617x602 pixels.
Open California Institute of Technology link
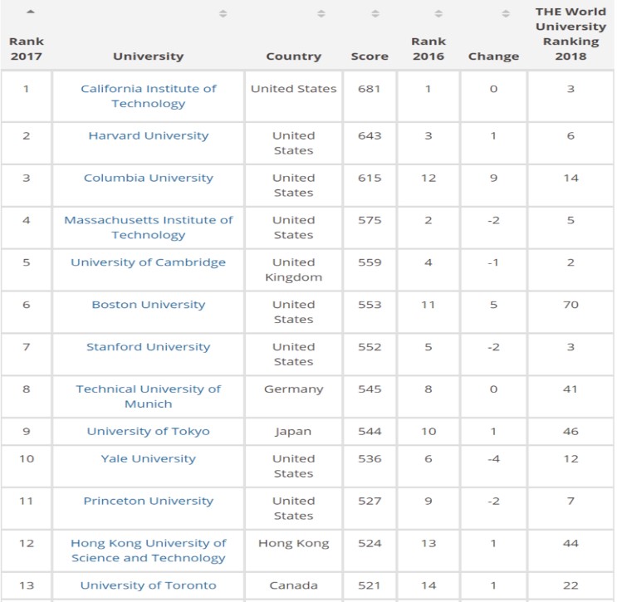pyautogui.click(x=149, y=96)
